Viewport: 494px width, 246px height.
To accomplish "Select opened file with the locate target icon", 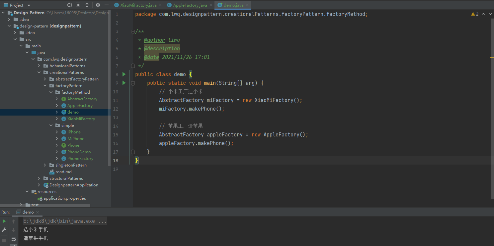I will 70,5.
